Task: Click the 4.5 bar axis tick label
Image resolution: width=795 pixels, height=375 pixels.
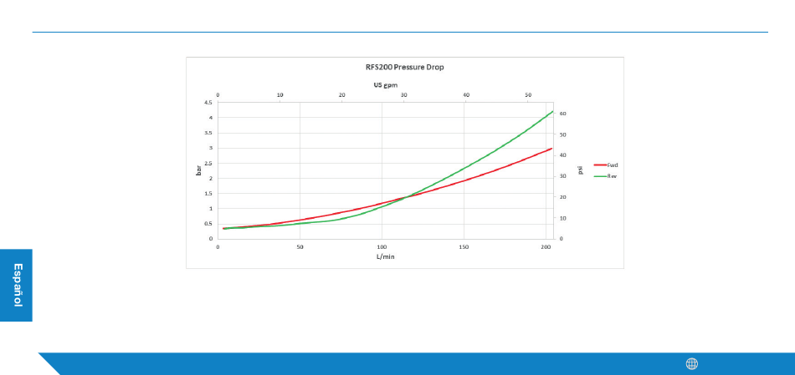Action: tap(208, 102)
